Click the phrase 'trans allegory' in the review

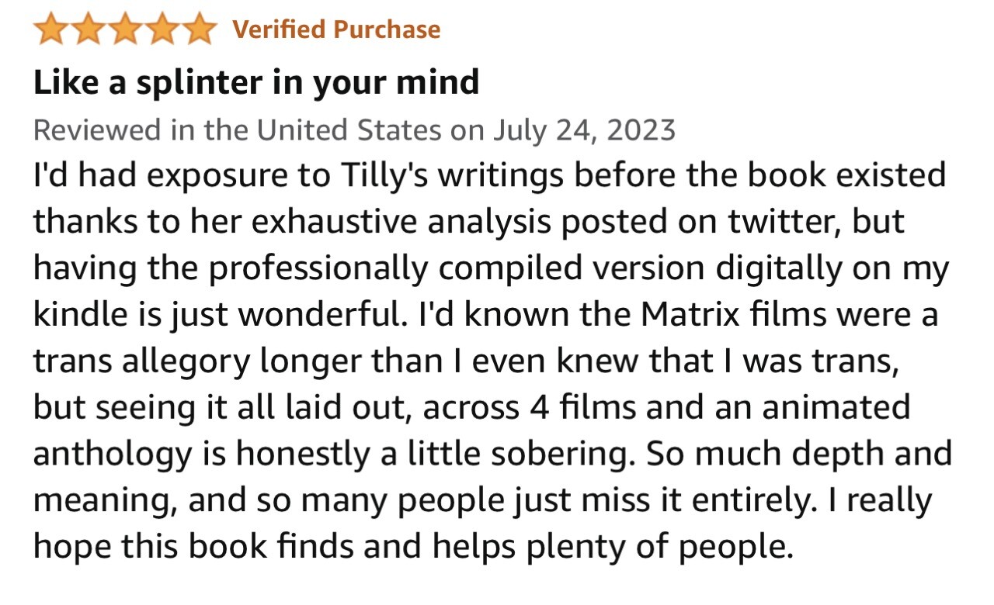coord(142,361)
